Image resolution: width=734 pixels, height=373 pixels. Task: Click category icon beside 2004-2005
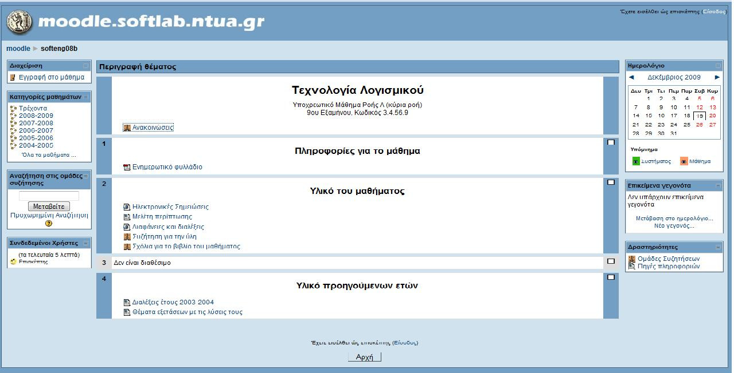(x=13, y=145)
